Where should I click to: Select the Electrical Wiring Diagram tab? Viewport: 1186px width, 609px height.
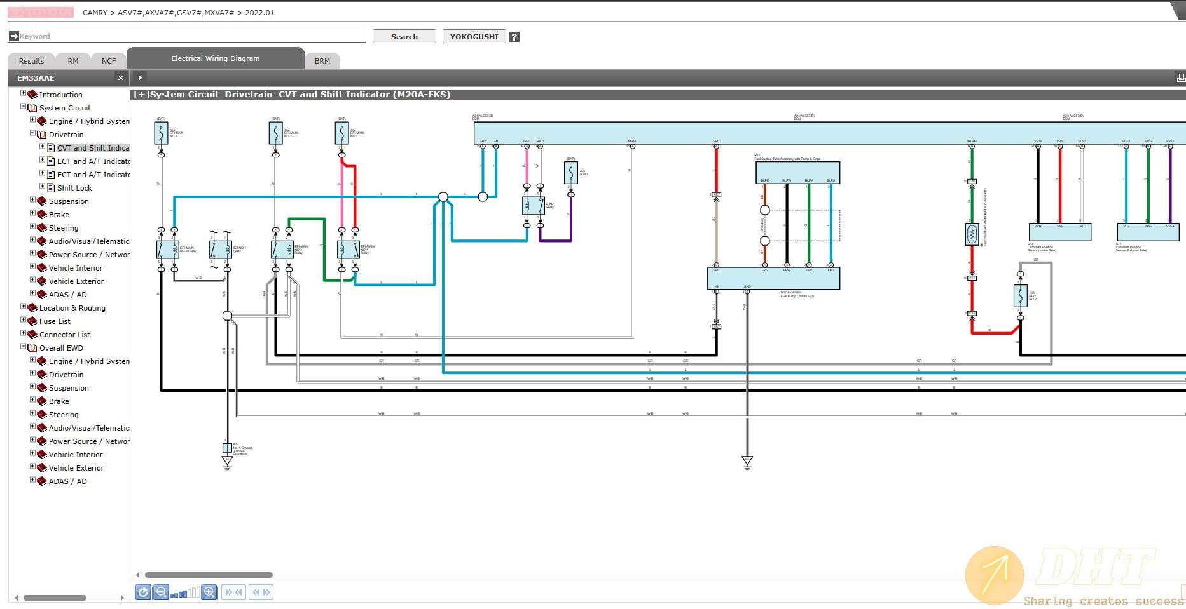pyautogui.click(x=216, y=58)
